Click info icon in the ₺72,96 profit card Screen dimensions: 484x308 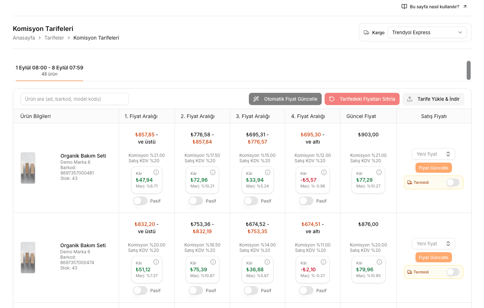click(x=213, y=172)
